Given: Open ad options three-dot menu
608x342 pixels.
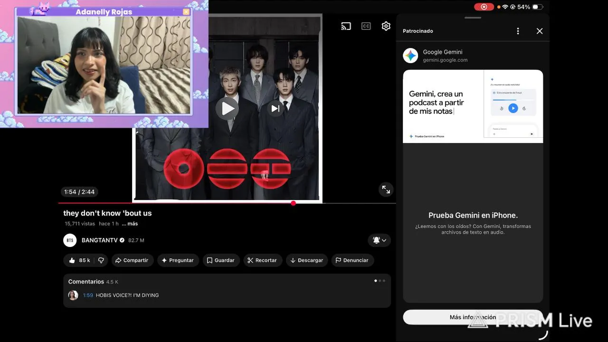Looking at the screenshot, I should coord(518,31).
